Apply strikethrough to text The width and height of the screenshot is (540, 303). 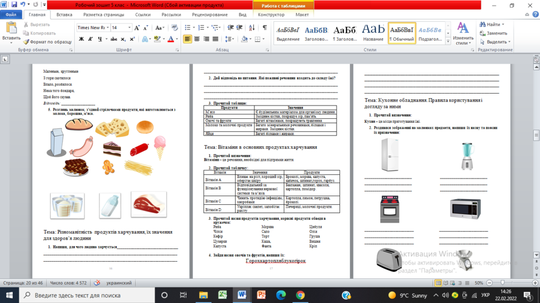[x=114, y=39]
